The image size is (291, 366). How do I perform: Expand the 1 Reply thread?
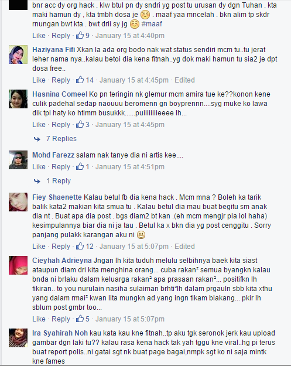click(59, 181)
